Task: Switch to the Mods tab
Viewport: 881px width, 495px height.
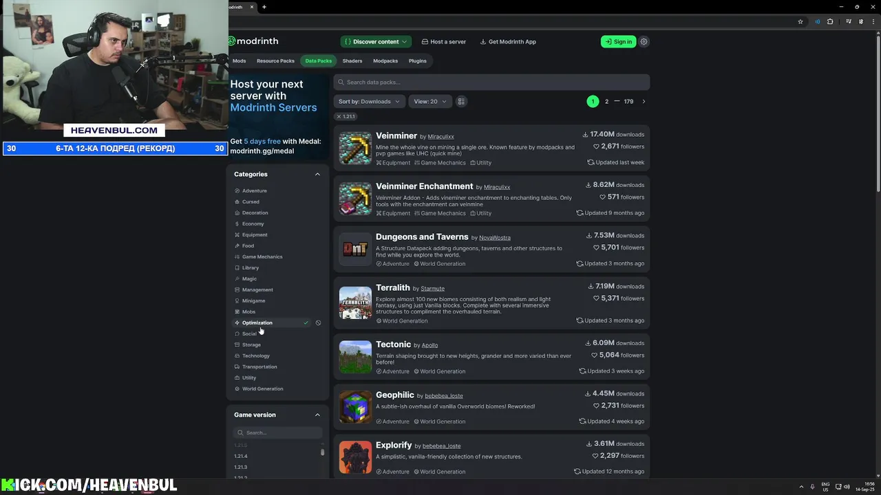Action: (x=239, y=60)
